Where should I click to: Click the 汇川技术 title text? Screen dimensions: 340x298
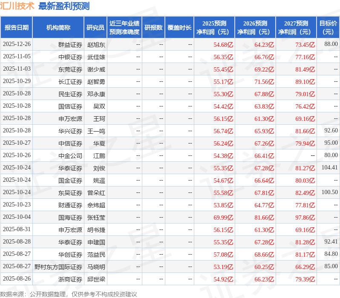pyautogui.click(x=17, y=6)
